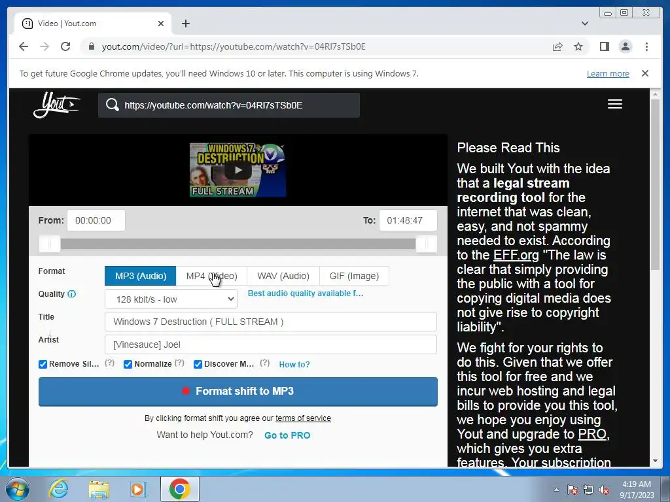Viewport: 670px width, 502px height.
Task: Open the EFF.org link
Action: [516, 256]
